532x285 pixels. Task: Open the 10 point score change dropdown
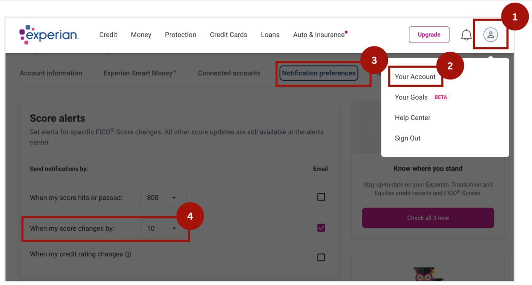pyautogui.click(x=163, y=228)
